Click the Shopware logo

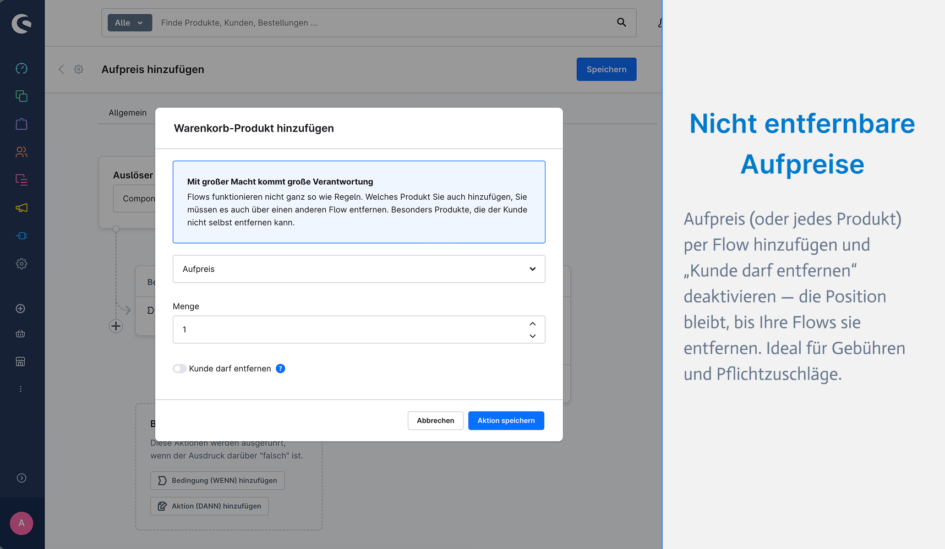click(x=21, y=23)
